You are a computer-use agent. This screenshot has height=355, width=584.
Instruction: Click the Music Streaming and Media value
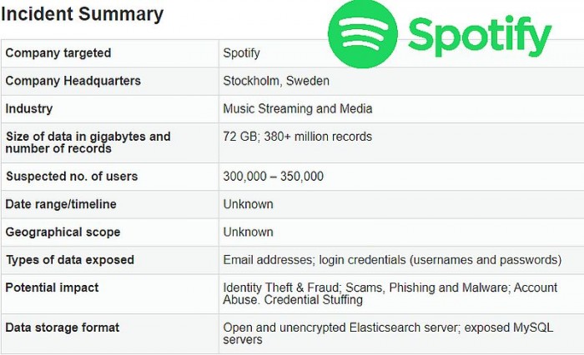pyautogui.click(x=298, y=108)
